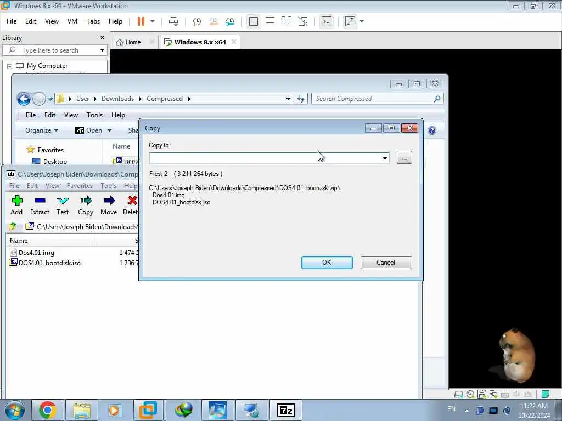Collapse the My Computer tree node
Viewport: 562px width, 421px height.
pos(10,66)
